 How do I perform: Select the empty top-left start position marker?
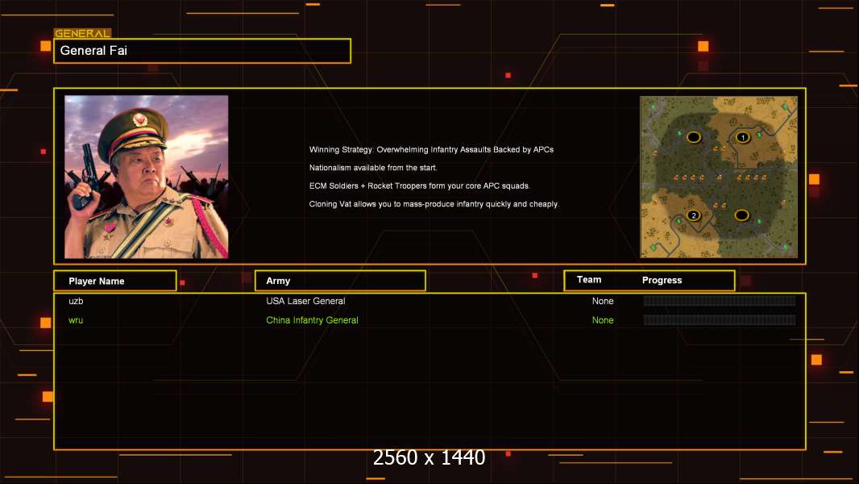click(694, 137)
